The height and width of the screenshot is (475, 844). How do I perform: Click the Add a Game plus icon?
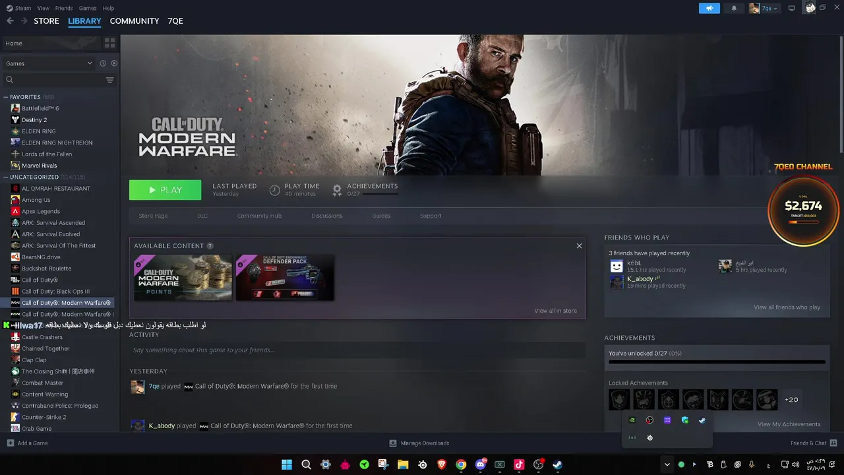click(x=10, y=443)
